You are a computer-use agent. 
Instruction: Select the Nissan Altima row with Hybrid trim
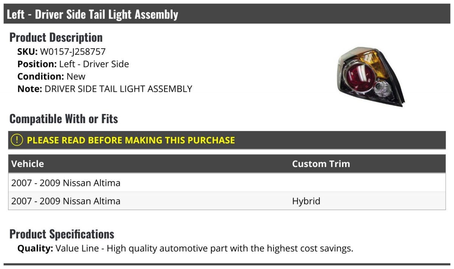point(66,201)
